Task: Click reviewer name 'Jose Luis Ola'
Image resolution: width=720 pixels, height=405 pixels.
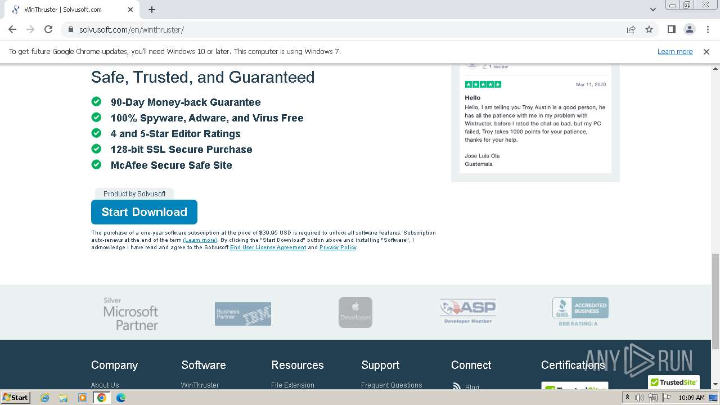Action: click(482, 156)
